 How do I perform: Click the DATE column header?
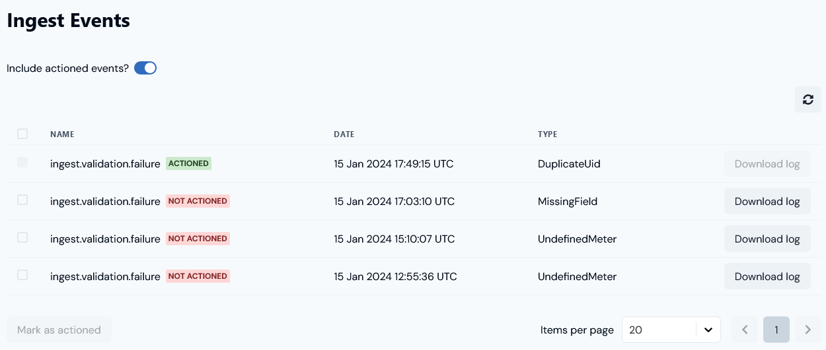click(x=344, y=134)
